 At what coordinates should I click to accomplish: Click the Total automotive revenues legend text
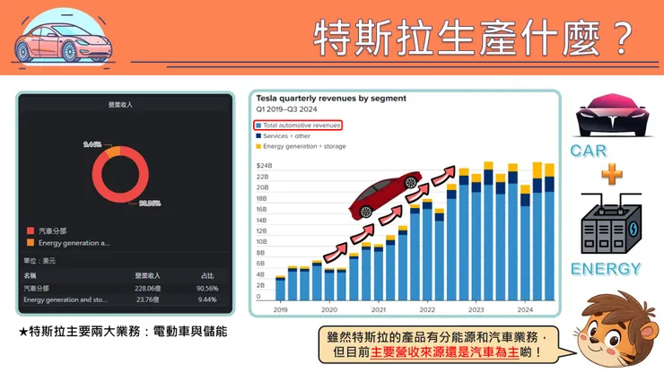(x=301, y=126)
